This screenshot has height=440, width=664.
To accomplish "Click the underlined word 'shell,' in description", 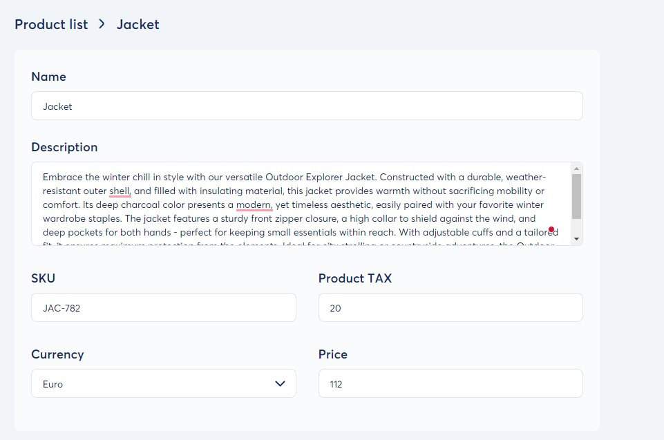I will pos(120,191).
